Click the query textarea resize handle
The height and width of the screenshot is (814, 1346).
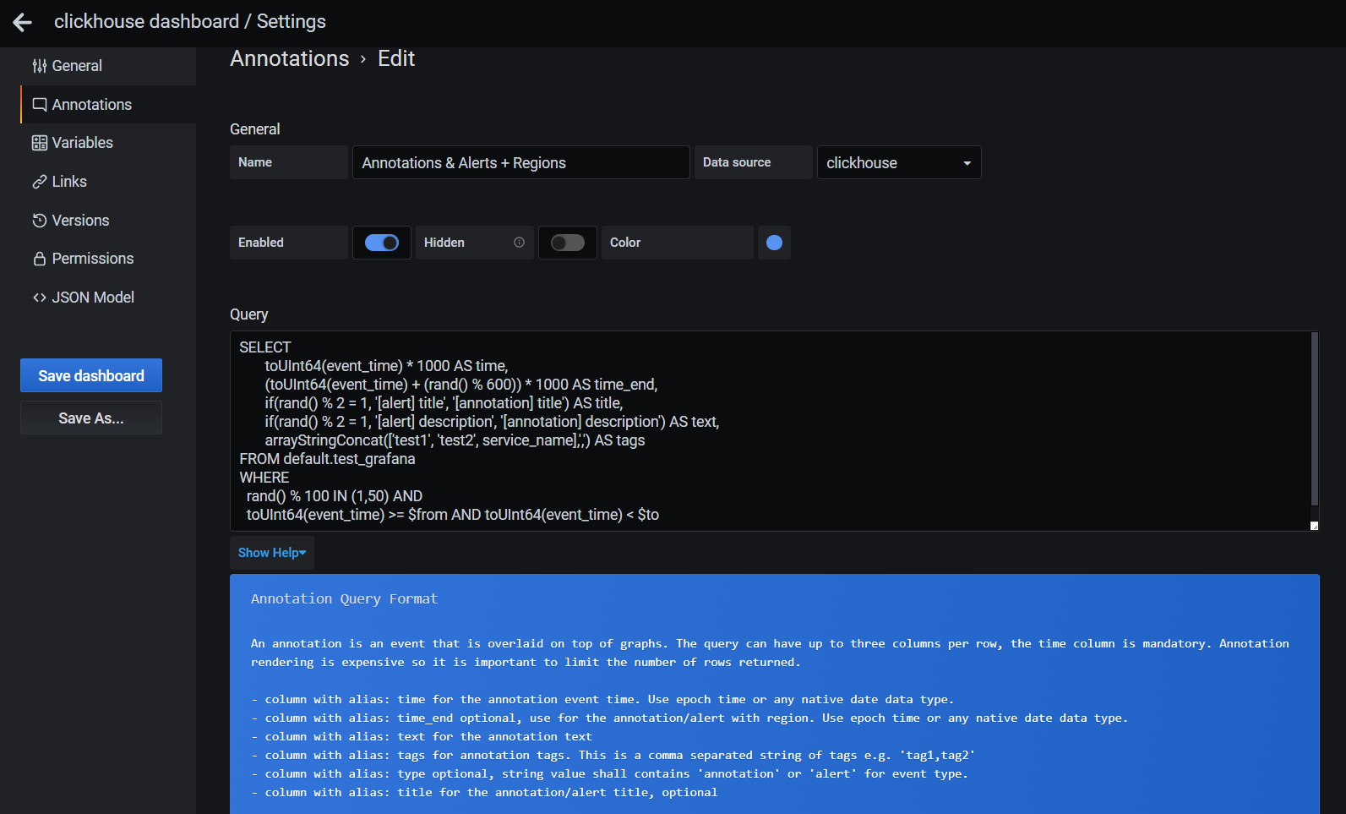point(1314,526)
